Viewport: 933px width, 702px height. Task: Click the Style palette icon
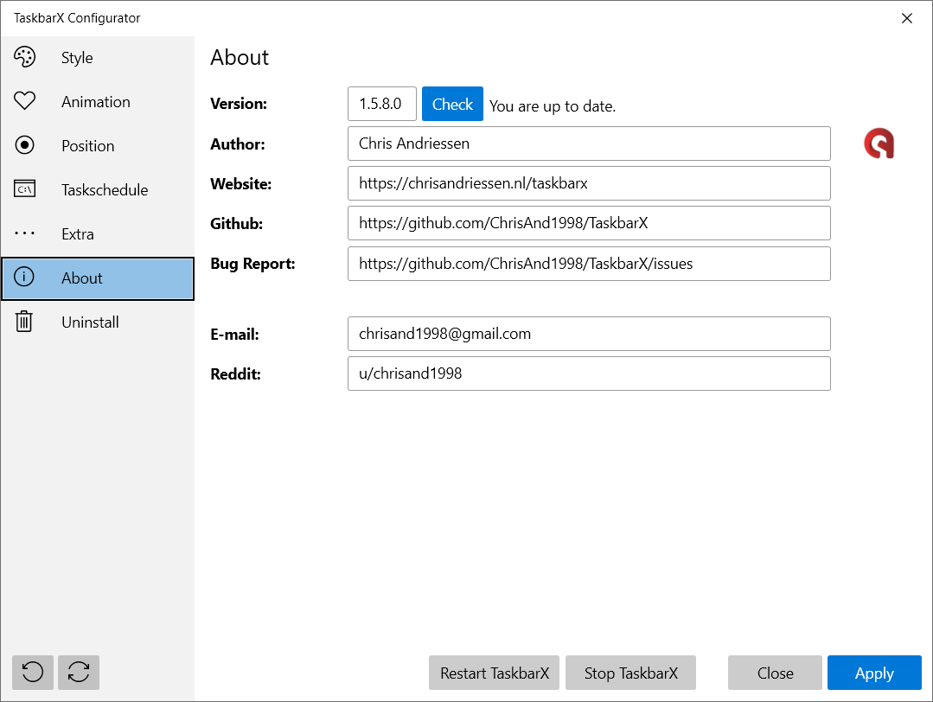24,57
